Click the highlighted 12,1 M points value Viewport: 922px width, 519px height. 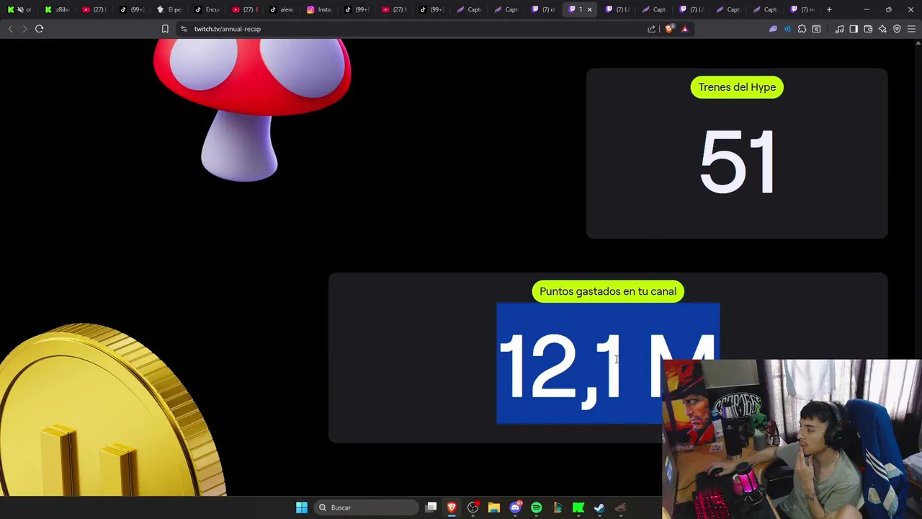608,363
